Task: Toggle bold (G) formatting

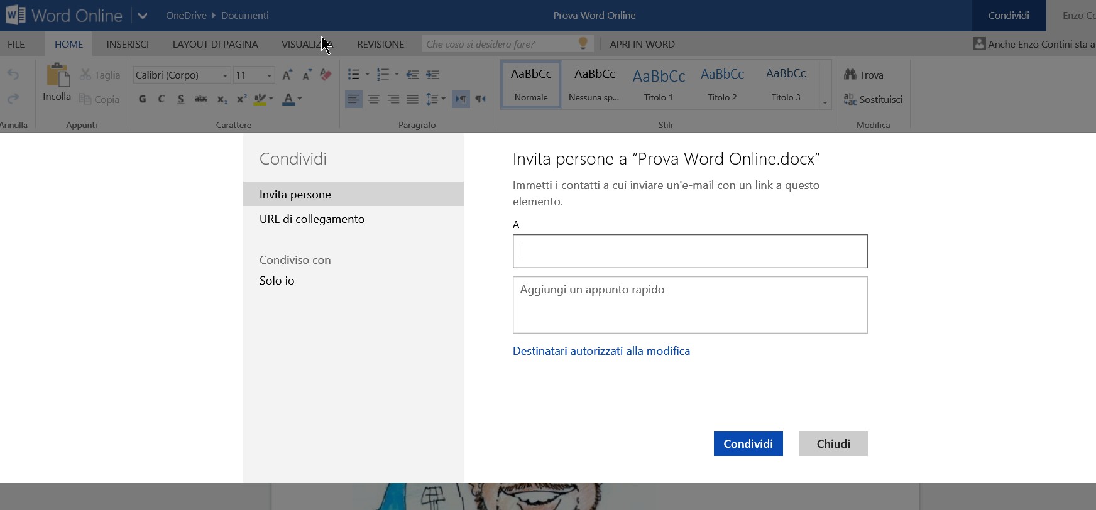Action: point(143,99)
